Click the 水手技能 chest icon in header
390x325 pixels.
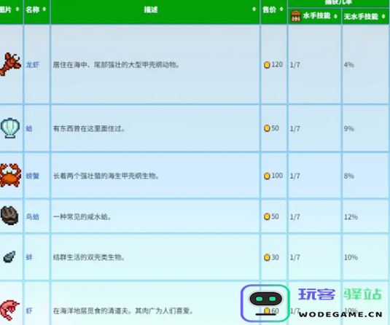(x=296, y=16)
